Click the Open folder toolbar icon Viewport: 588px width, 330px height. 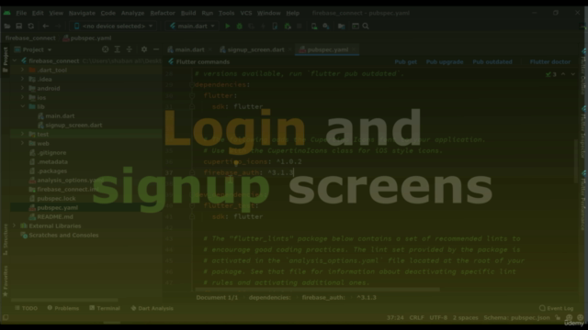(7, 26)
